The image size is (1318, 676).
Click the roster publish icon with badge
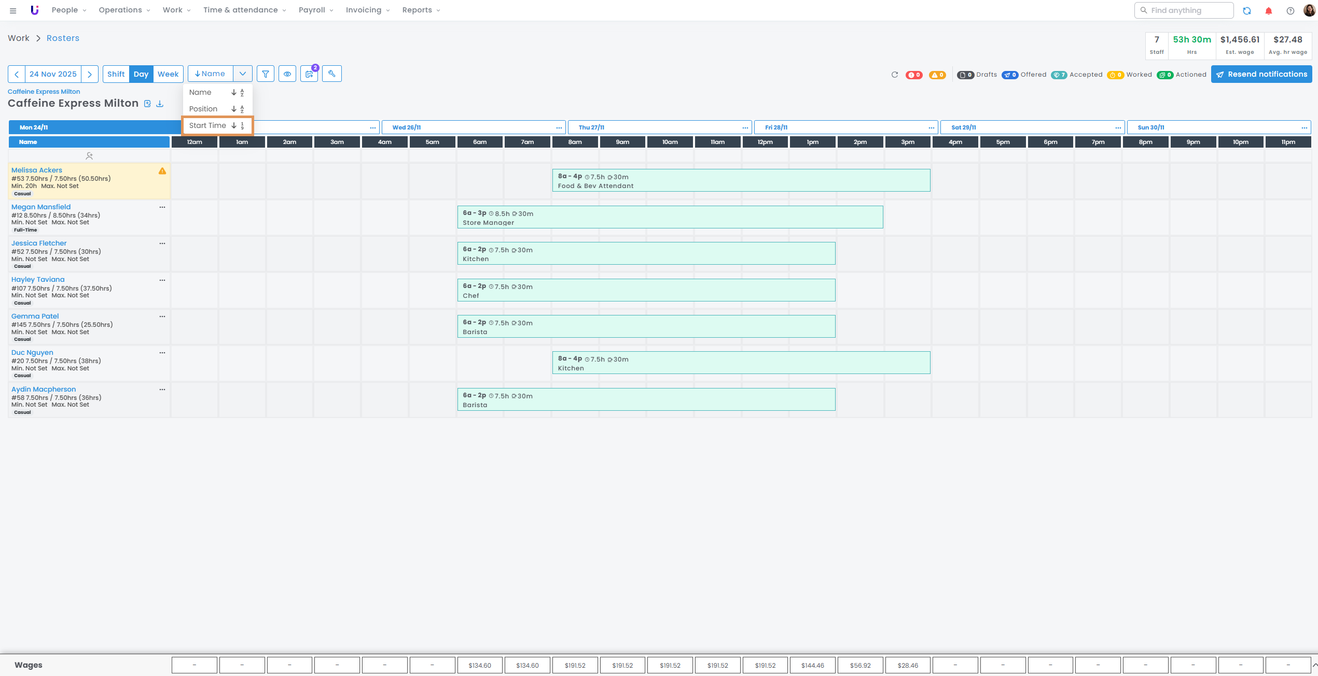tap(309, 74)
